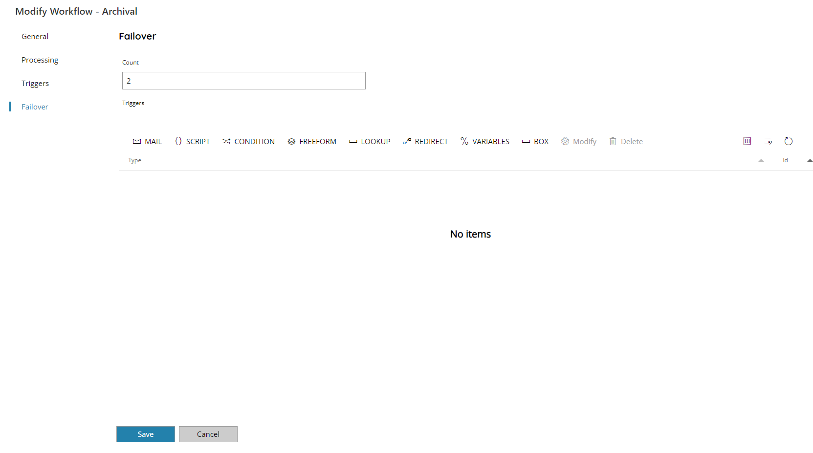Click the Delete trigger icon
The width and height of the screenshot is (813, 453).
click(626, 141)
